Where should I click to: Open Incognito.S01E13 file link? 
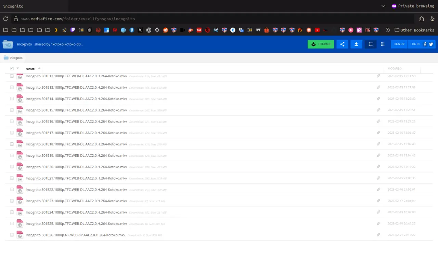click(x=76, y=87)
